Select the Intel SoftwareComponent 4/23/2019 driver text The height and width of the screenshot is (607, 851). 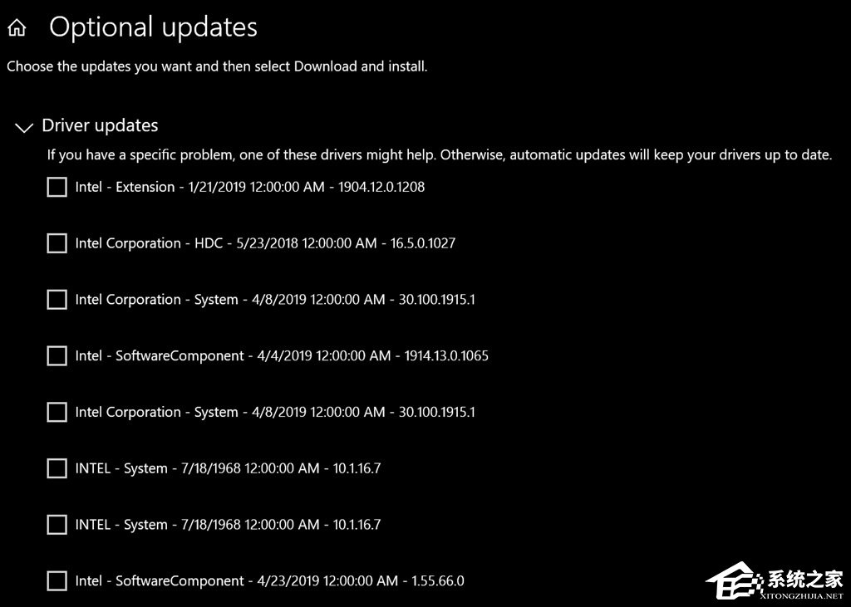point(269,581)
